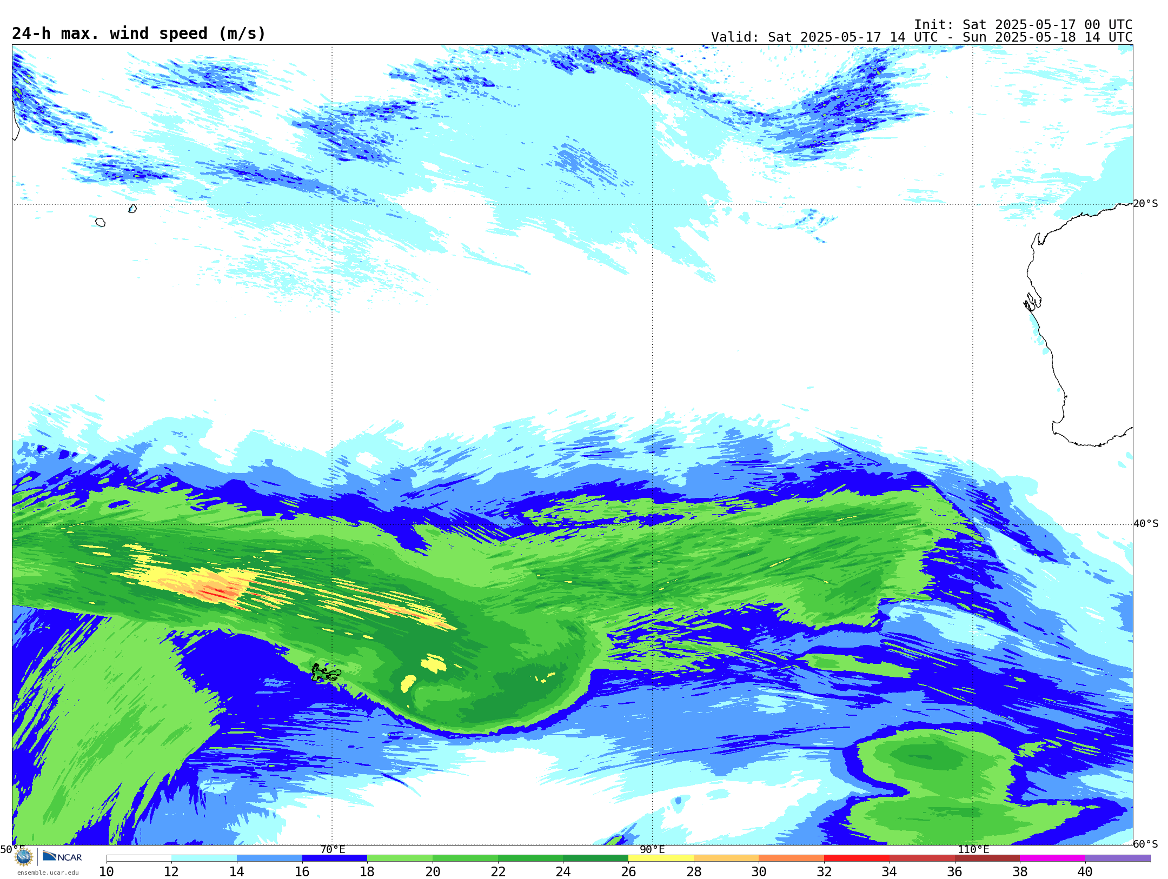Viewport: 1168px width, 879px height.
Task: Click the NSF logo icon
Action: click(x=24, y=857)
